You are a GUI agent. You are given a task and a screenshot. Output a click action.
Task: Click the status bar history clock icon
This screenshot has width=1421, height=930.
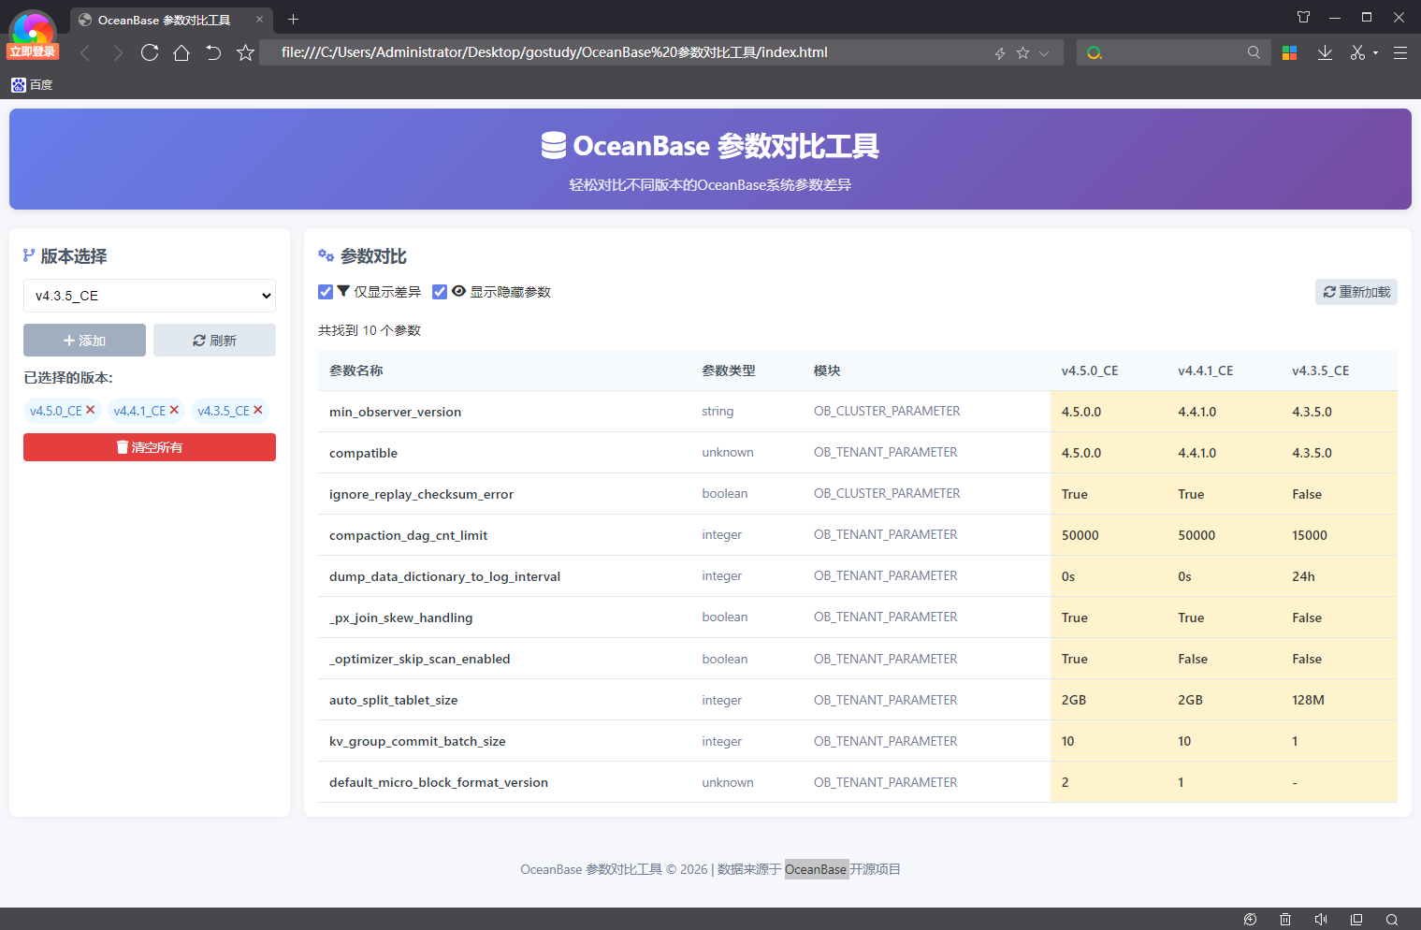(1250, 919)
